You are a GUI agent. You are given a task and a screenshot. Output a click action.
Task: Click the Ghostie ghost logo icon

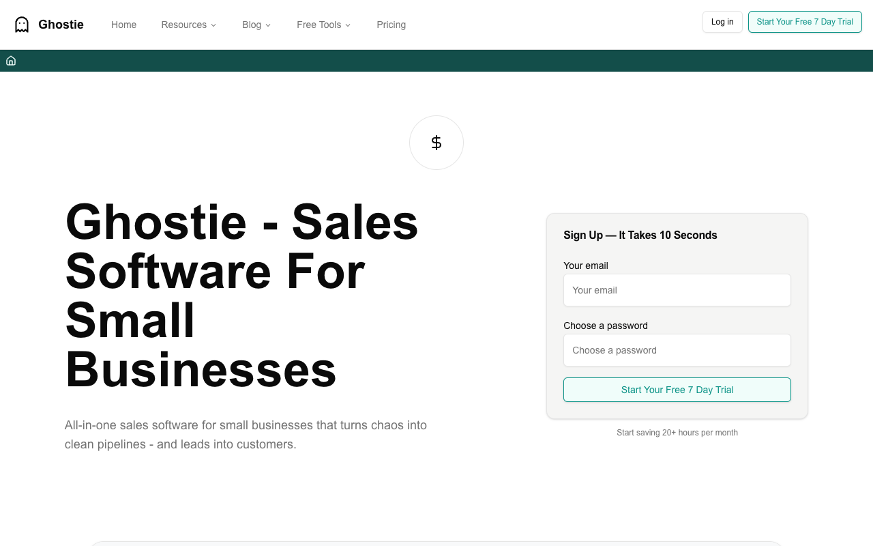23,23
